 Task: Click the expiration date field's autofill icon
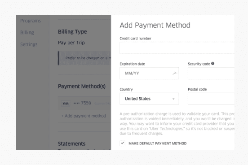[175, 73]
